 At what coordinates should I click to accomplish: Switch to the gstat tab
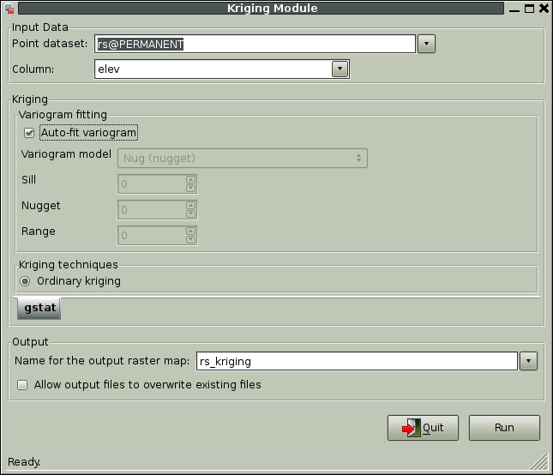click(x=39, y=308)
